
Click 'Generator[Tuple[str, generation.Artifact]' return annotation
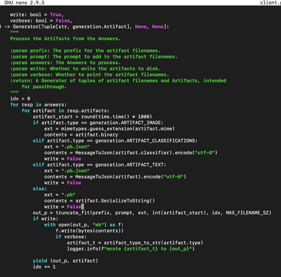pyautogui.click(x=71, y=27)
